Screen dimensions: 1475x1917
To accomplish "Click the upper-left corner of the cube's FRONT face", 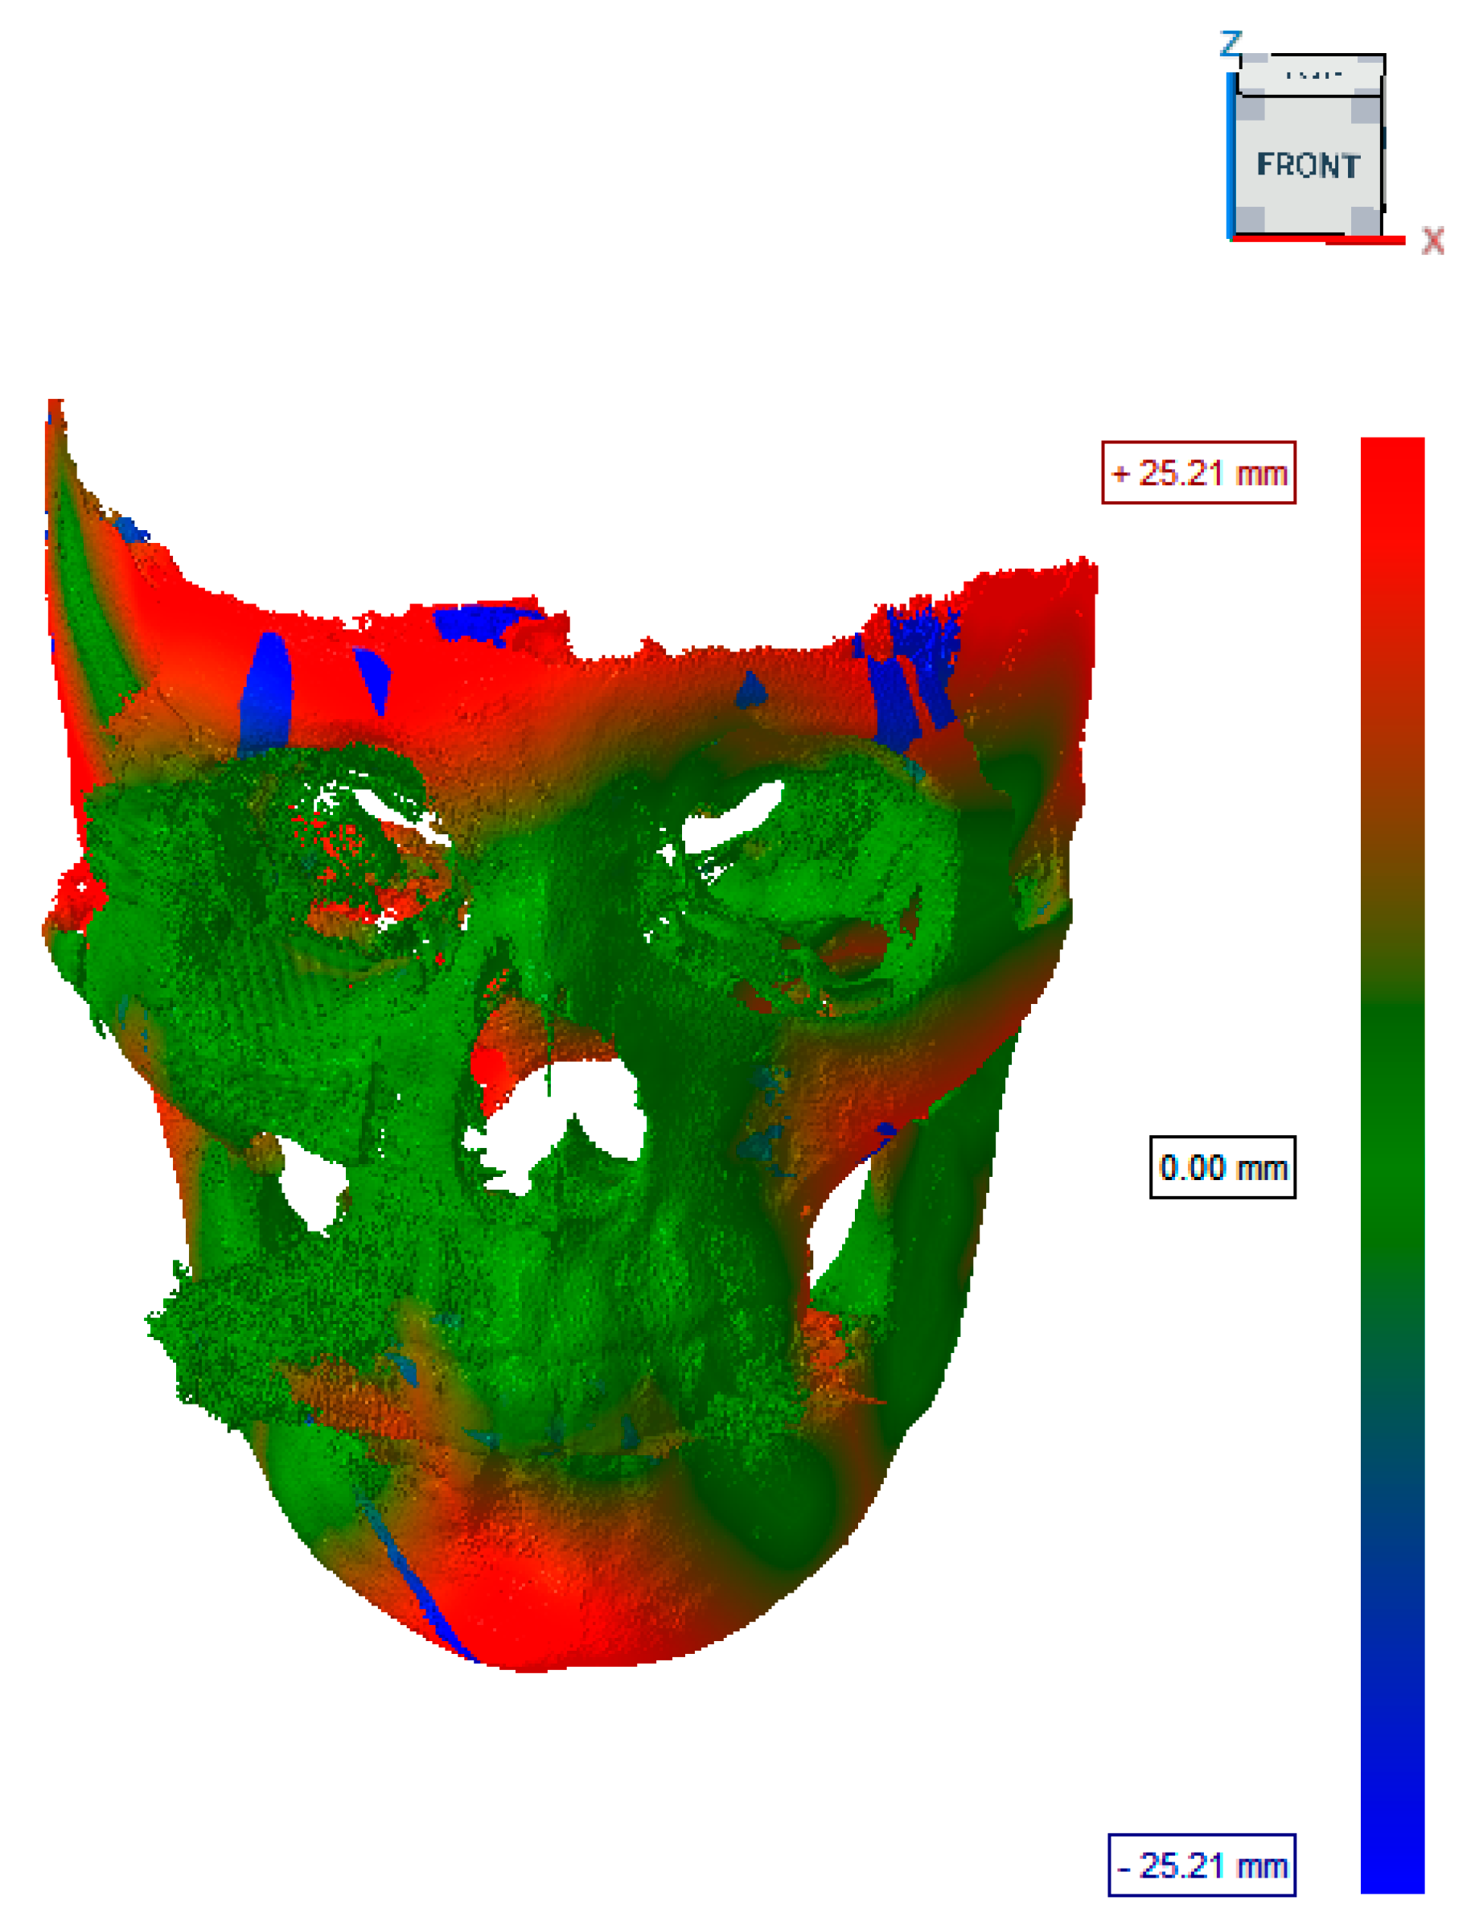I will click(x=1251, y=107).
